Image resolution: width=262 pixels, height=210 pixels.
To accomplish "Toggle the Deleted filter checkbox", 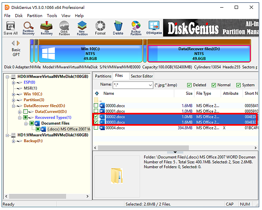I will pyautogui.click(x=189, y=85).
